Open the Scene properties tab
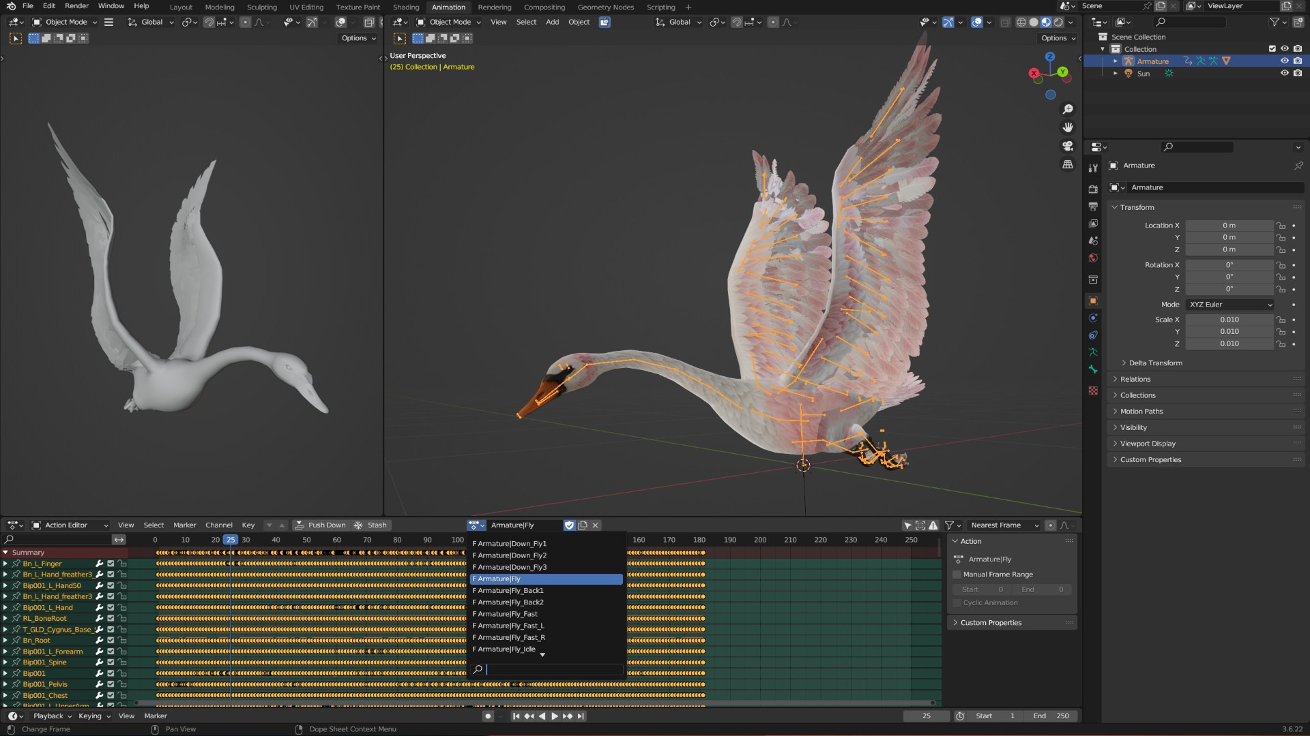1310x736 pixels. pos(1093,241)
